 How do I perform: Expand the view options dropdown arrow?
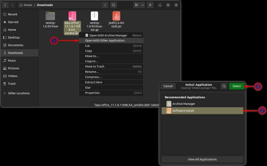pos(143,5)
